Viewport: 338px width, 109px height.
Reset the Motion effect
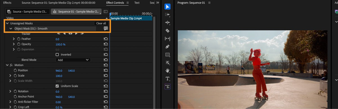(106, 65)
